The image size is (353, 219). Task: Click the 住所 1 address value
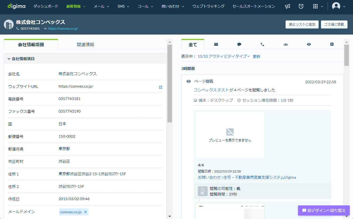click(92, 174)
